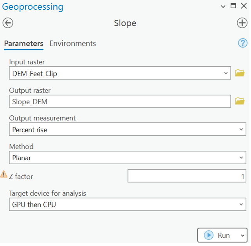Switch to the Environments tab
The height and width of the screenshot is (246, 251).
(72, 43)
